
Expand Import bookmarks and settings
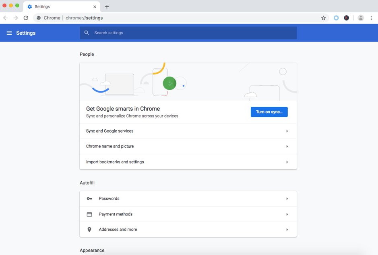[x=188, y=162]
